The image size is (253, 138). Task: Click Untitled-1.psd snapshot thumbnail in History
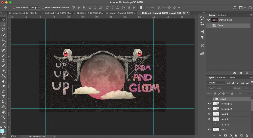click(215, 20)
